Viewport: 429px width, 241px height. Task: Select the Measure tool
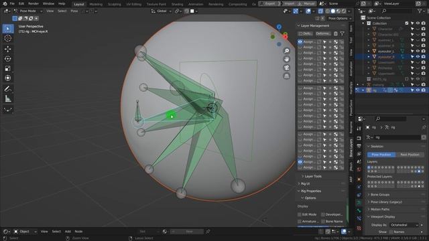point(8,98)
